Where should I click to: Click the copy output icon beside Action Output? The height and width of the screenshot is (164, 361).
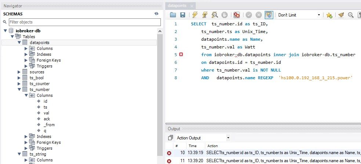[170, 138]
